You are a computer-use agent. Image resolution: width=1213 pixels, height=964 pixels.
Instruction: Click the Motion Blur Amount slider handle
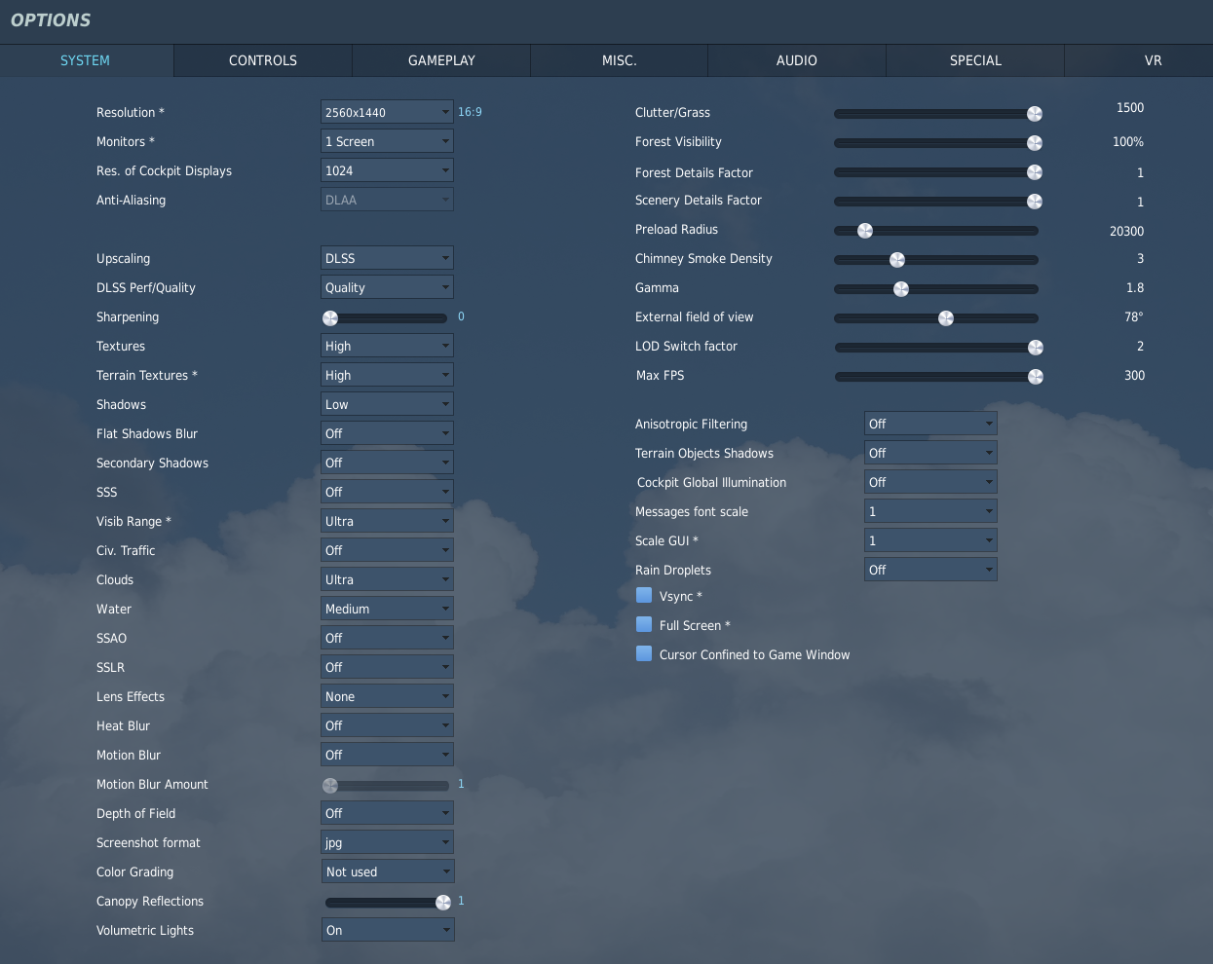click(330, 786)
